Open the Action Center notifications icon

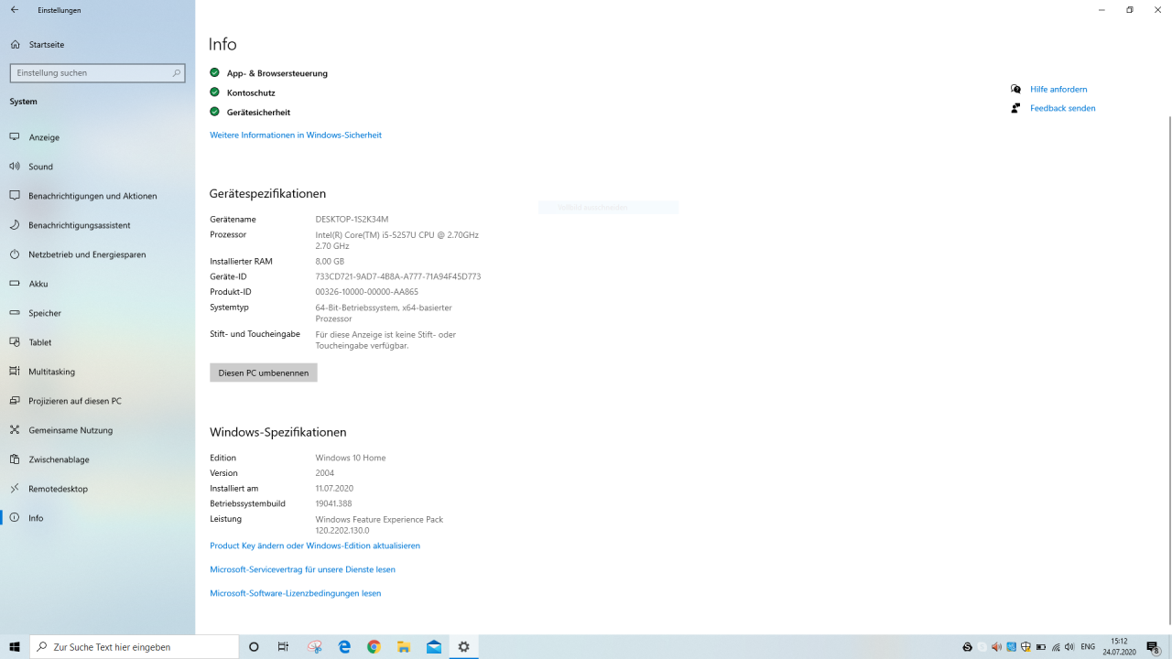(1153, 647)
